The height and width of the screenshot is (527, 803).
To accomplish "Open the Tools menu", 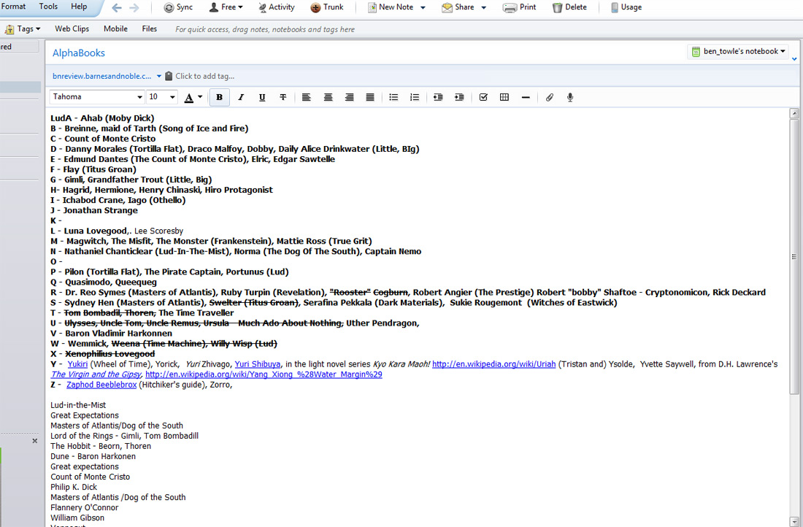I will 48,7.
